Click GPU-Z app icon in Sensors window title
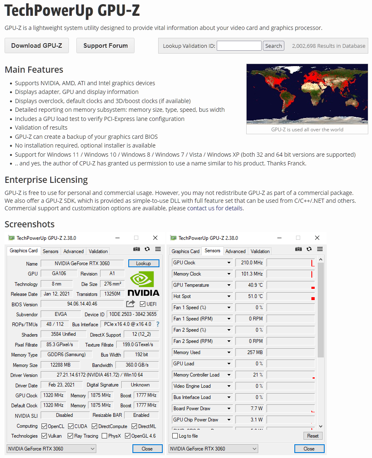The width and height of the screenshot is (372, 458). click(173, 238)
